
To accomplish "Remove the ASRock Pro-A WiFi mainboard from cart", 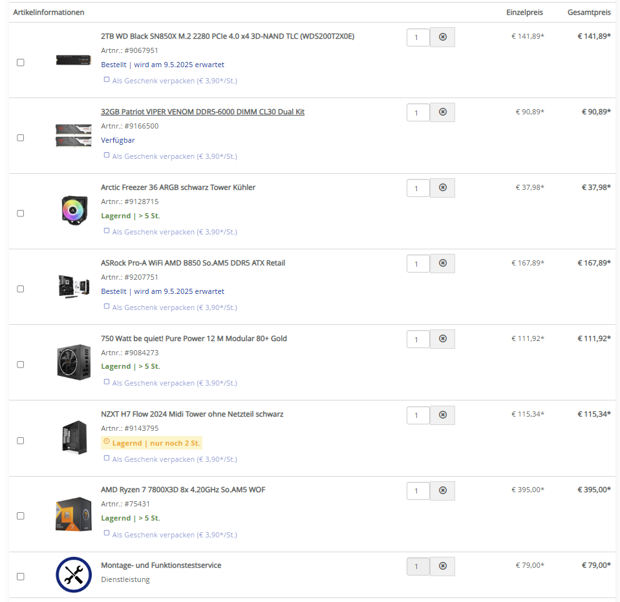I will coord(442,264).
